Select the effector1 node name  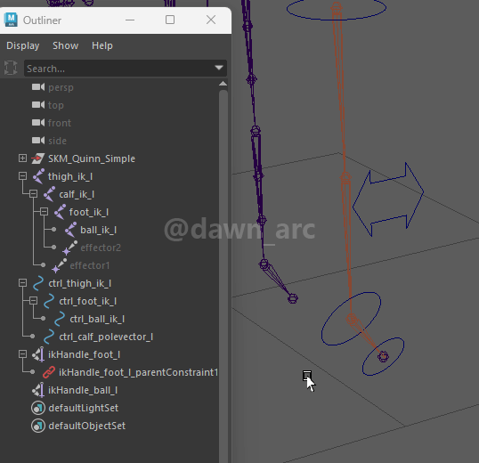90,265
